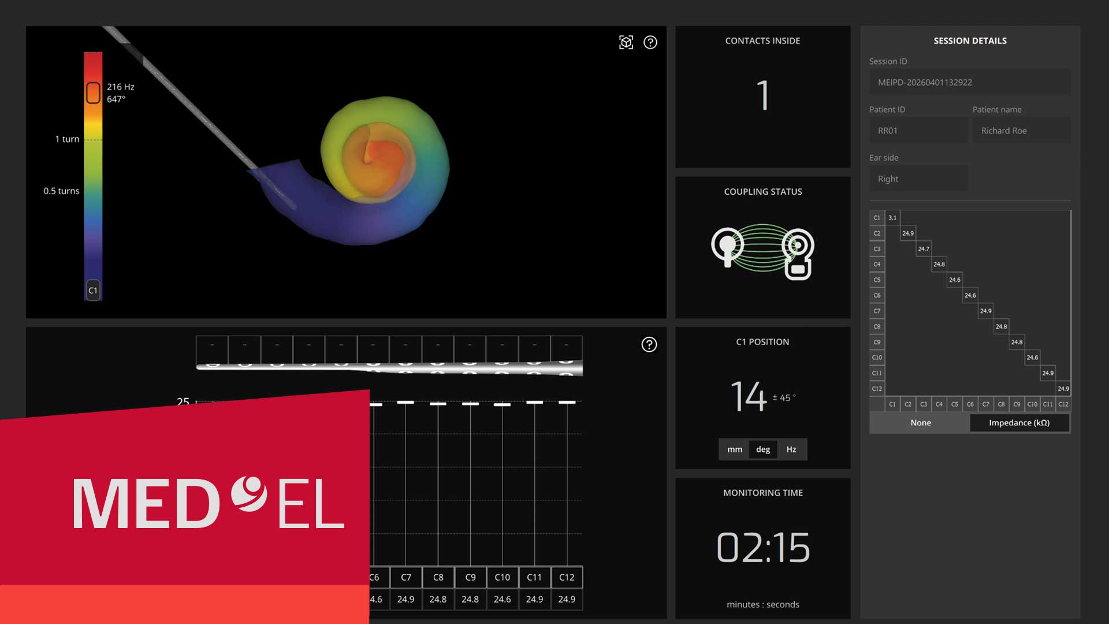Click the C9 column header in the chart table
This screenshot has height=624, width=1109.
471,577
